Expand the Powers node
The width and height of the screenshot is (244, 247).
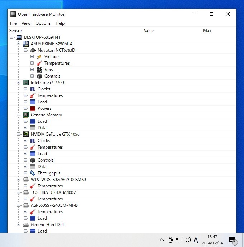pos(25,108)
